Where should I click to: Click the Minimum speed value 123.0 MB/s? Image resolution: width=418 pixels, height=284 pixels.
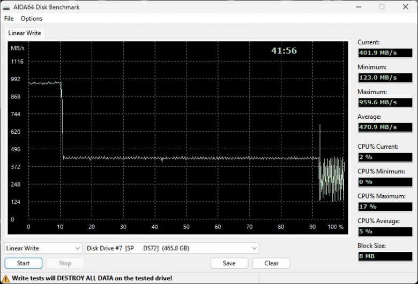point(385,78)
